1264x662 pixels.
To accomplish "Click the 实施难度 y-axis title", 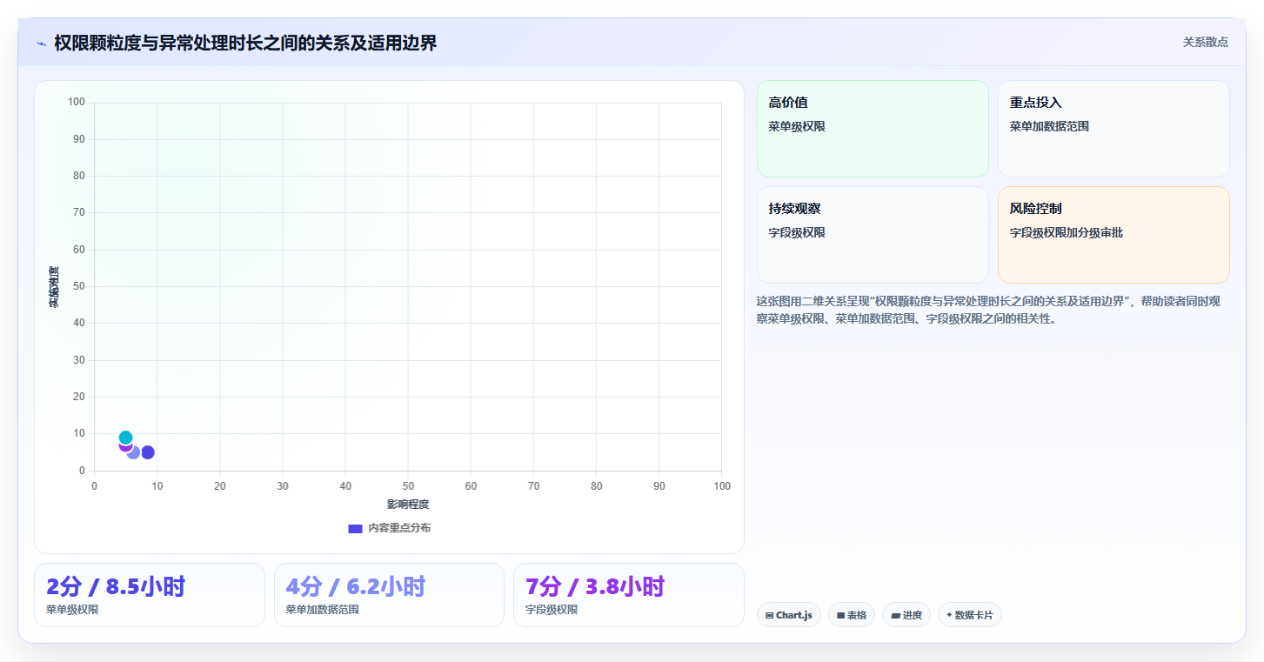I will coord(54,287).
